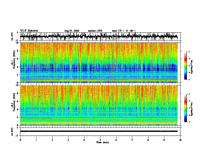
Task: Click tick 4 on the Time axis
Action: 84,140
